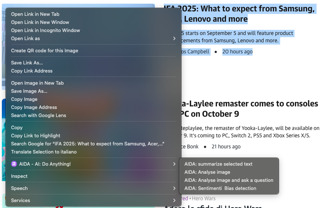Click the 20 hours ago timestamp

pos(237,52)
